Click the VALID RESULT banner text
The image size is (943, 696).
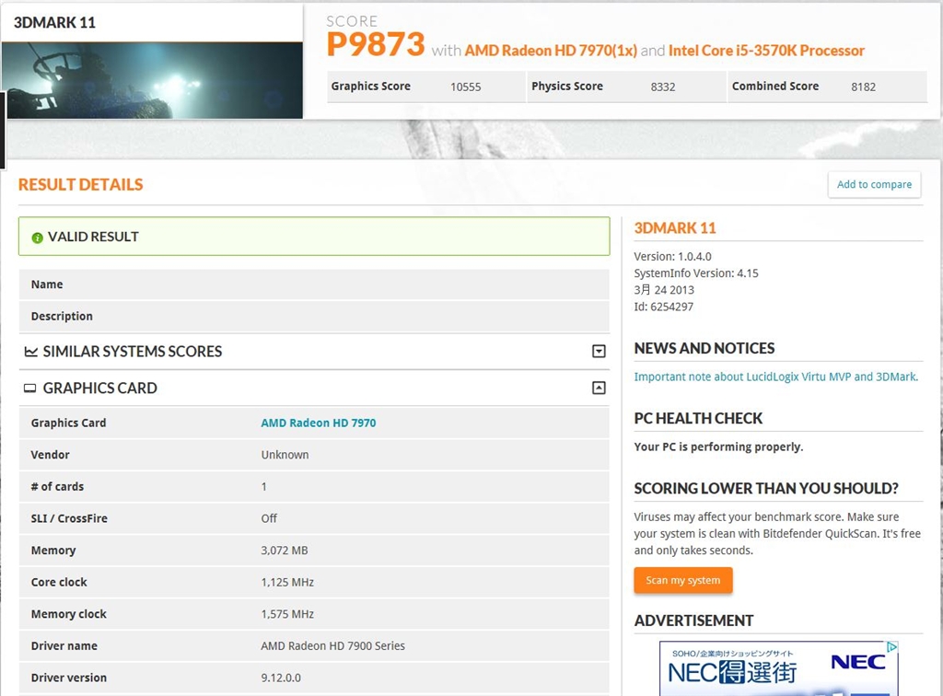point(93,237)
